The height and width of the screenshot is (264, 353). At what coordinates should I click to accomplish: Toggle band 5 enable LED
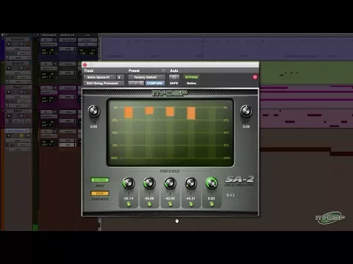point(212,204)
